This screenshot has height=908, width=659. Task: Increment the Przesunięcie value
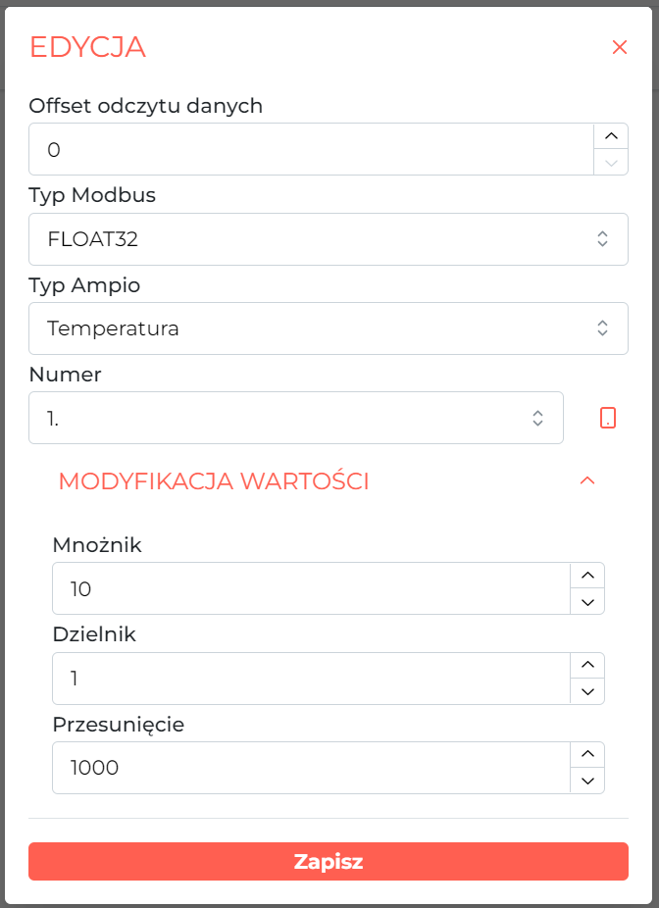pyautogui.click(x=587, y=755)
